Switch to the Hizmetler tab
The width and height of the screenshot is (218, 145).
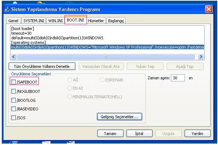96,21
